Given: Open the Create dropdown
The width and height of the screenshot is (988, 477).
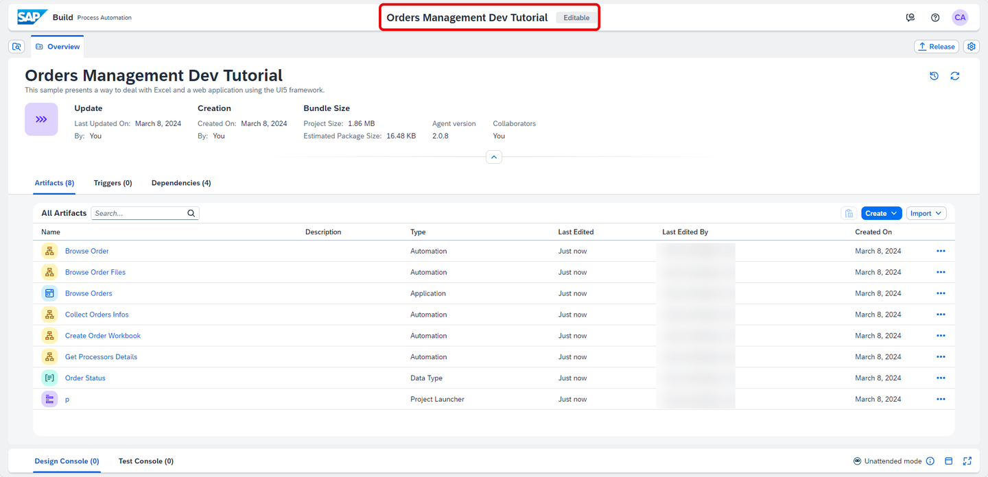Looking at the screenshot, I should click(882, 213).
